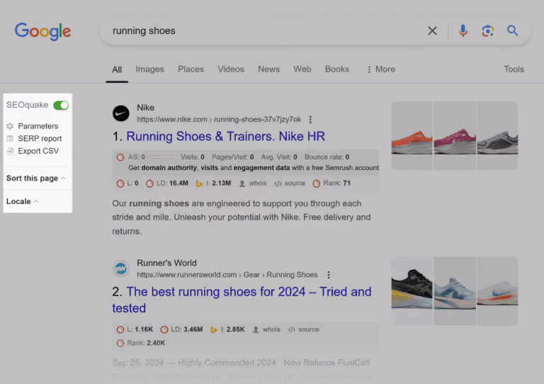The height and width of the screenshot is (384, 544).
Task: Expand the Locale section
Action: pos(22,201)
